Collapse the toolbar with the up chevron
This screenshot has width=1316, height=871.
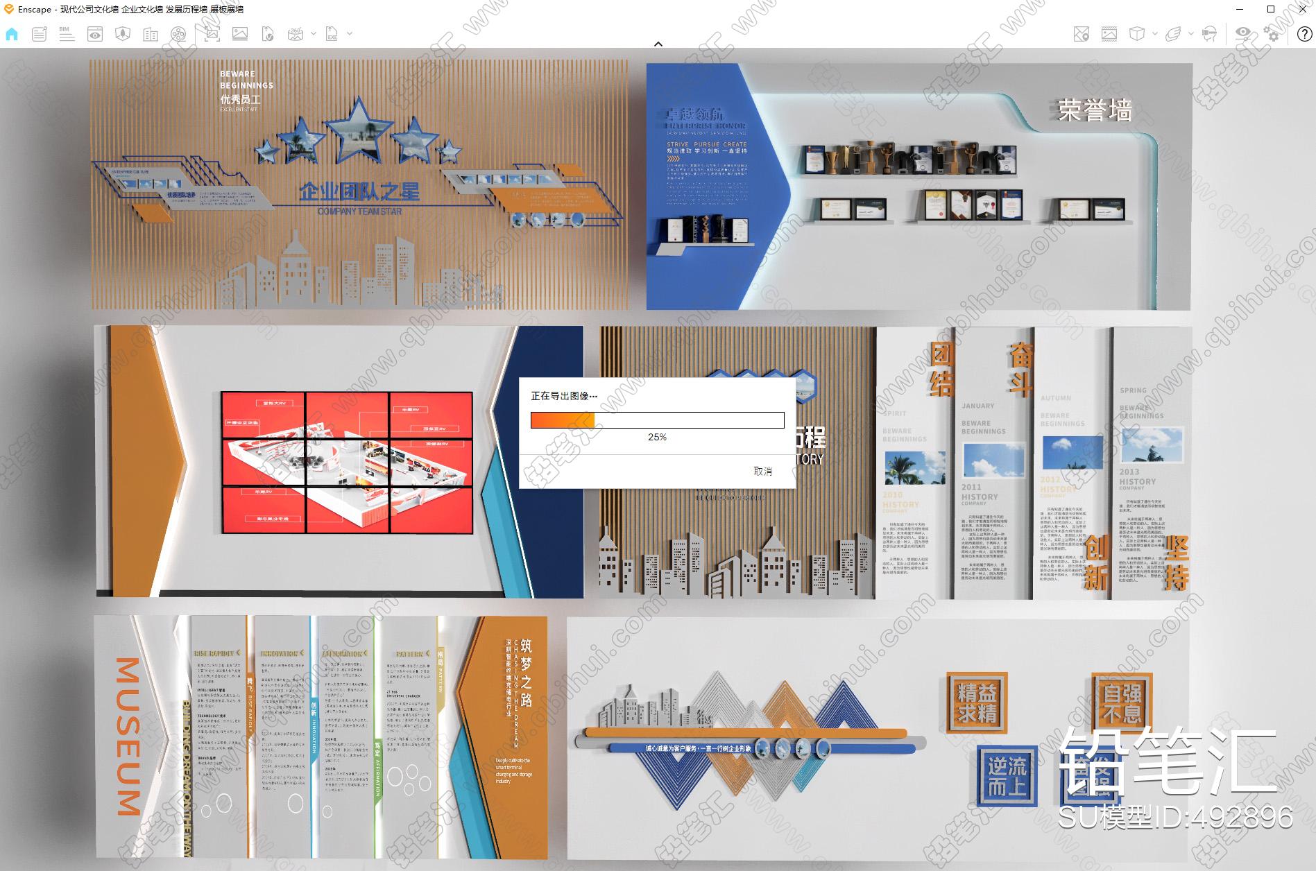coord(658,44)
